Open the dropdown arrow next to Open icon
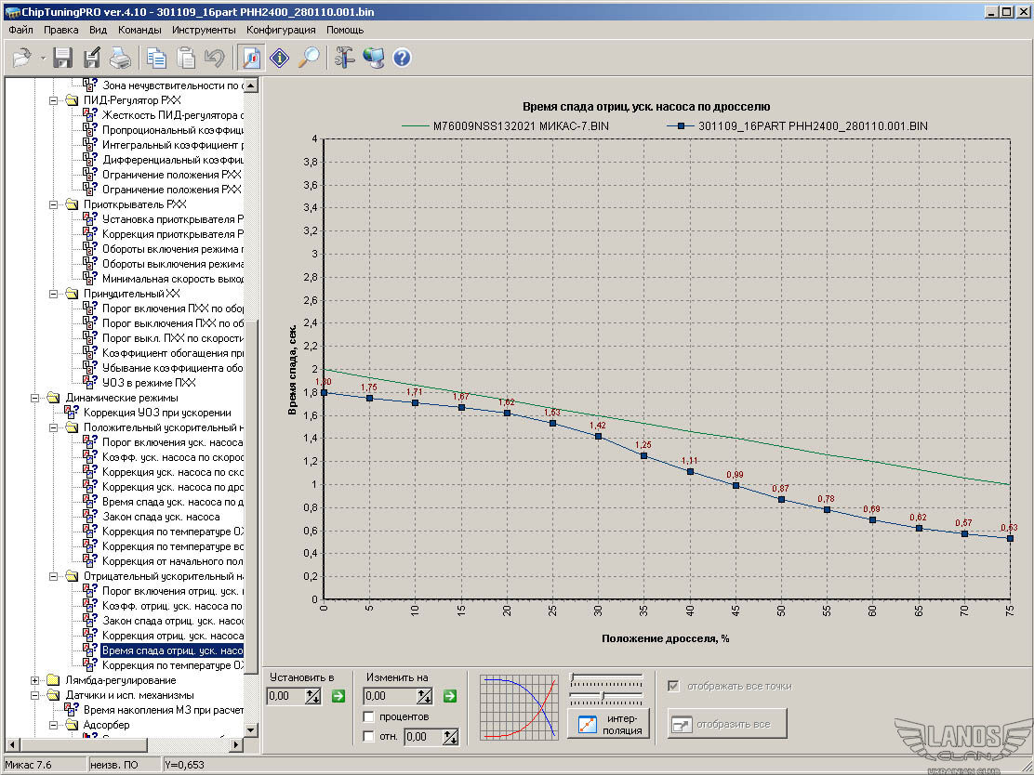The width and height of the screenshot is (1034, 775). point(43,59)
